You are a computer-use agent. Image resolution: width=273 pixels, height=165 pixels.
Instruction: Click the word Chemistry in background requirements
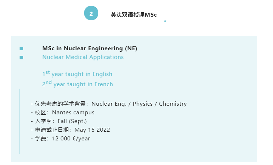pyautogui.click(x=173, y=104)
